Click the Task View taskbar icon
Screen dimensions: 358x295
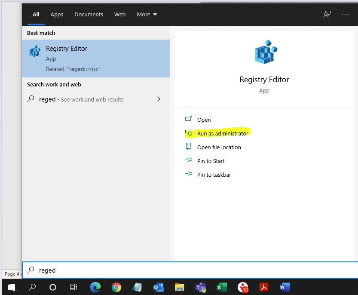point(73,287)
